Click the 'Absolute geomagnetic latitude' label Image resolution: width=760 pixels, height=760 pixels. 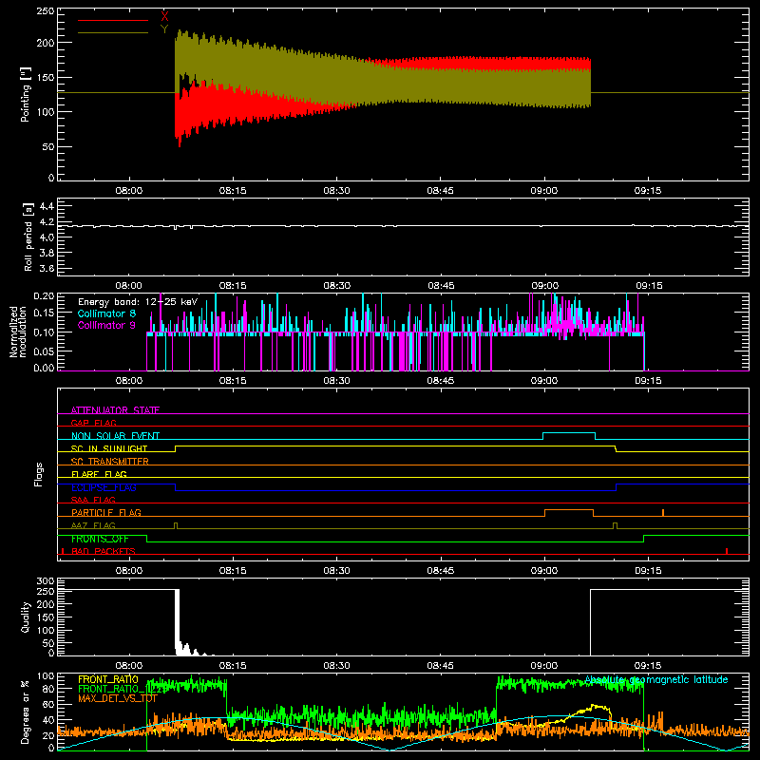(x=656, y=679)
